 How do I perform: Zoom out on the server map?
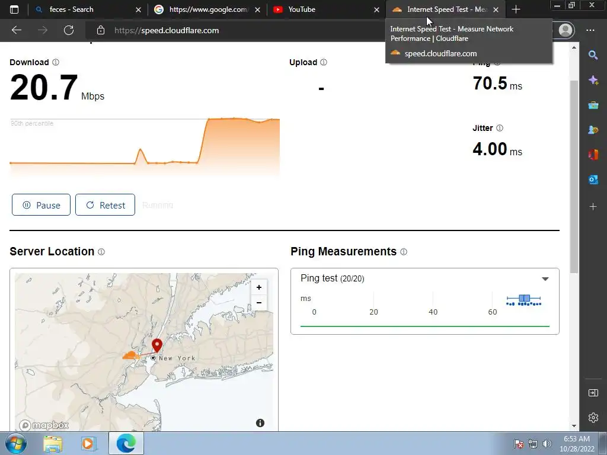pos(259,303)
